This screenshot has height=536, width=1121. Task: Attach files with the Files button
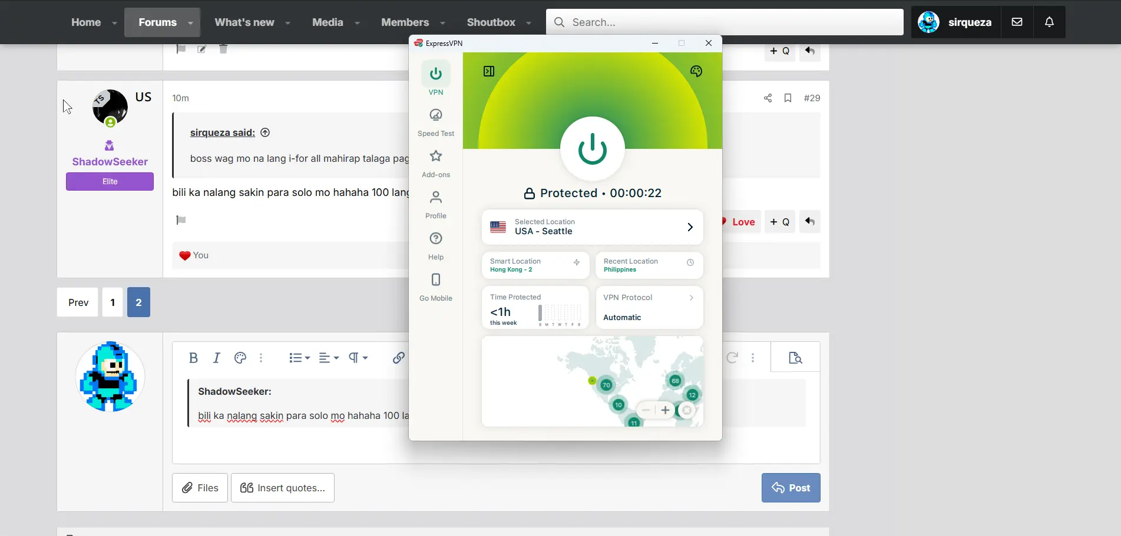click(x=200, y=488)
